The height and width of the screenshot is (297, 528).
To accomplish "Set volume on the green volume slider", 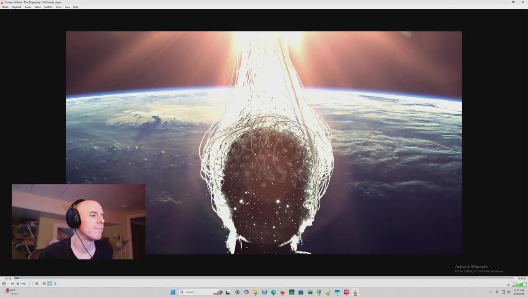I will click(x=519, y=284).
